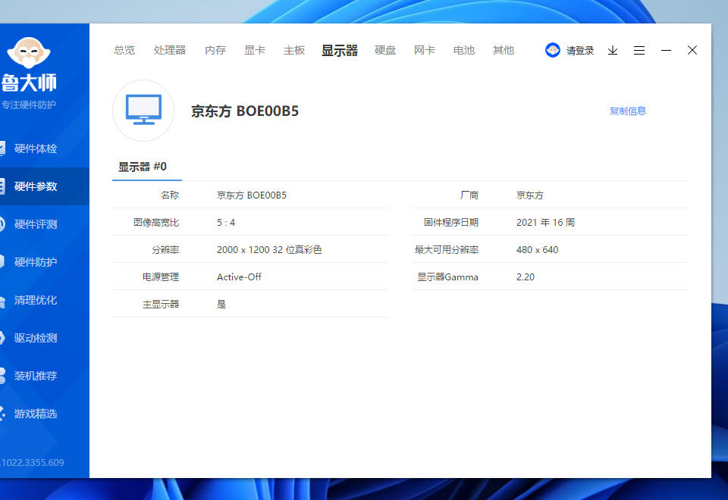Click the 厂商 label
728x500 pixels.
pos(469,195)
